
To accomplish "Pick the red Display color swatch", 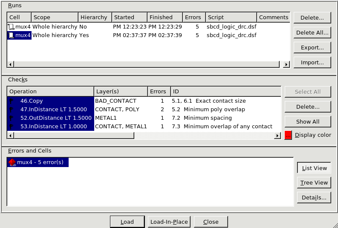I will [x=288, y=135].
